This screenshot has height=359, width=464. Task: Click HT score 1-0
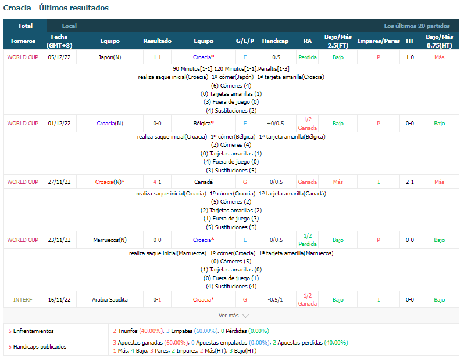[x=409, y=57]
